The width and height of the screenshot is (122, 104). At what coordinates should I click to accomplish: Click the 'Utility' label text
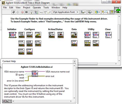(91, 29)
